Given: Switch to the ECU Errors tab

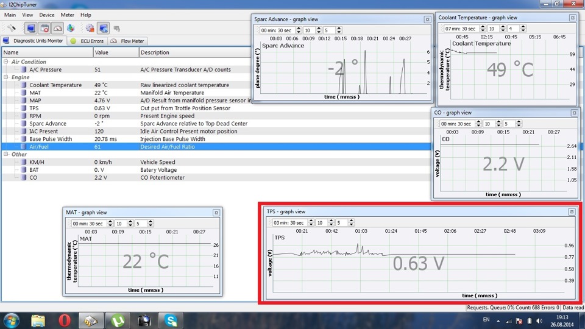Looking at the screenshot, I should [87, 41].
